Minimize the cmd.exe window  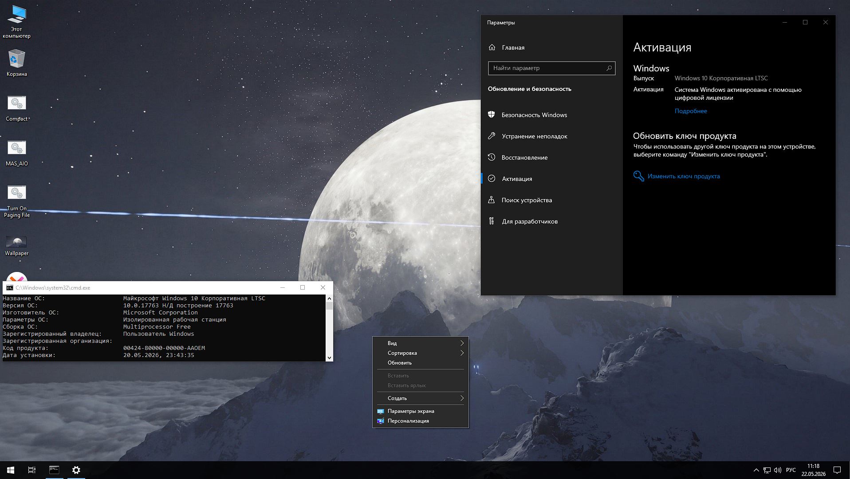(283, 287)
